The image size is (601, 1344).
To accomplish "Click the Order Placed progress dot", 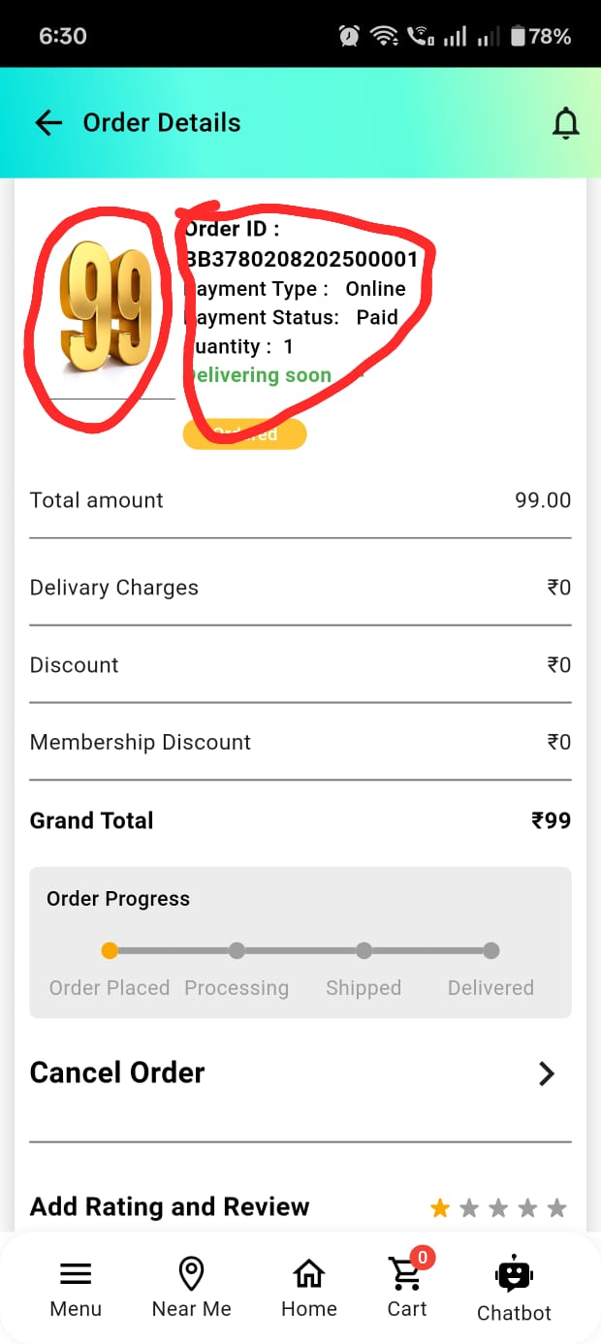I will tap(110, 951).
